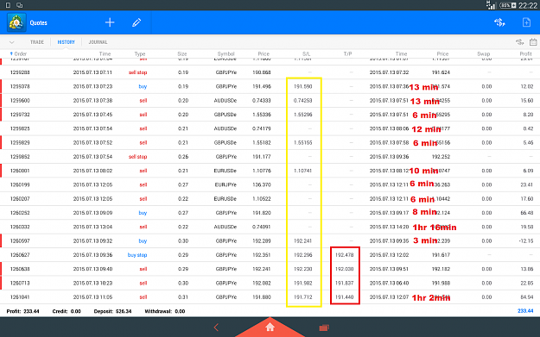Image resolution: width=540 pixels, height=337 pixels.
Task: Open new order trade arrows icon
Action: point(499,22)
